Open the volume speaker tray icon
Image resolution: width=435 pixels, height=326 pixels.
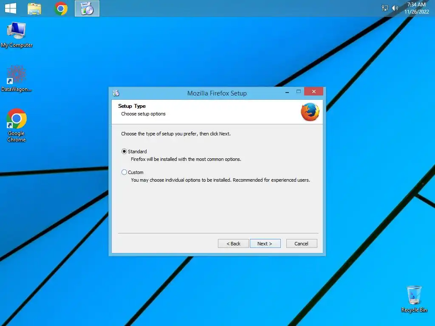click(395, 8)
